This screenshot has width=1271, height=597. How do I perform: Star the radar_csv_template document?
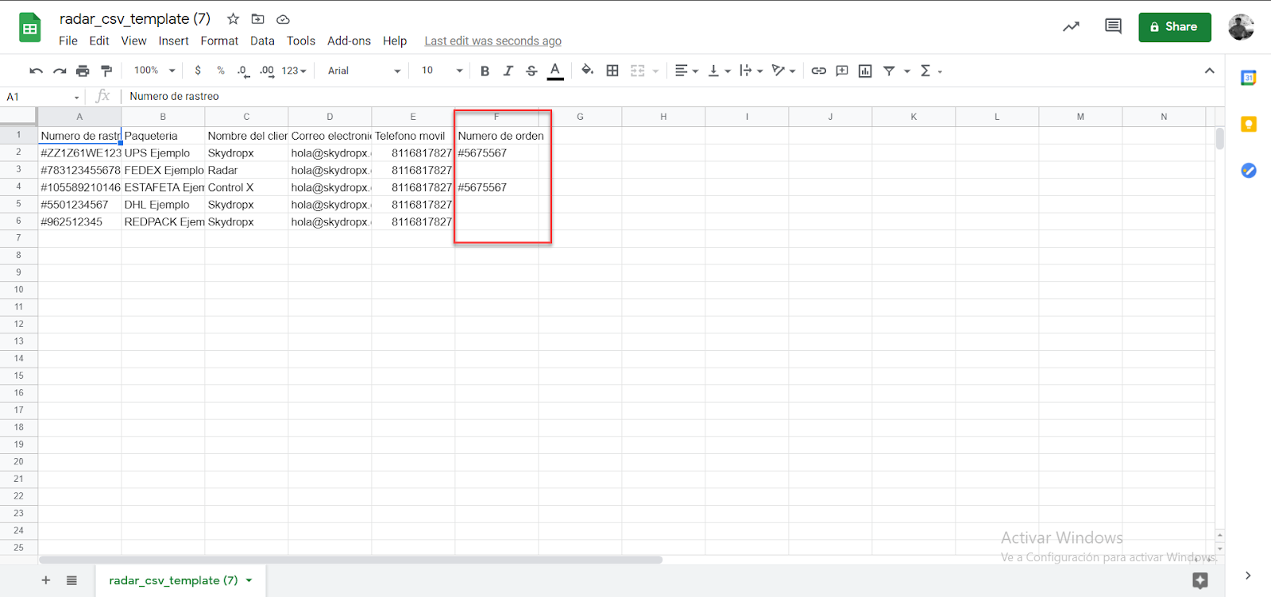point(233,19)
